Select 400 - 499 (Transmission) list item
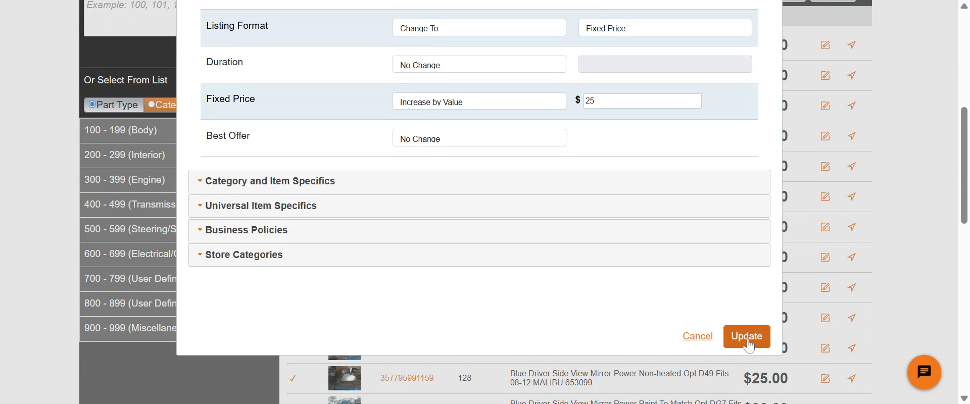The image size is (970, 404). point(128,205)
